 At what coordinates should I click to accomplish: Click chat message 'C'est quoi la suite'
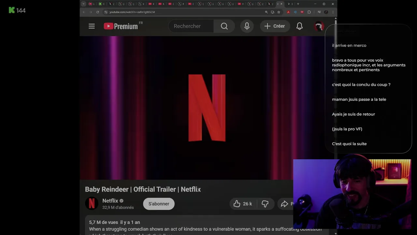click(349, 144)
